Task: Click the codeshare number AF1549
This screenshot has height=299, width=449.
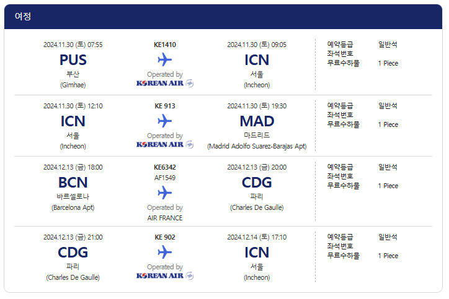Action: point(164,176)
